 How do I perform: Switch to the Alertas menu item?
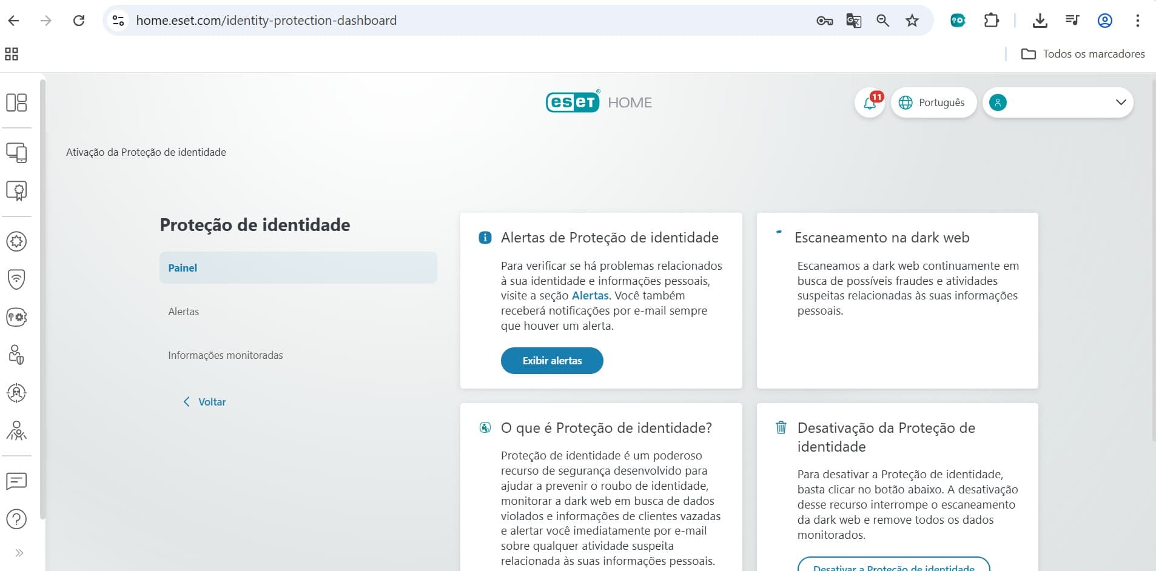tap(184, 312)
